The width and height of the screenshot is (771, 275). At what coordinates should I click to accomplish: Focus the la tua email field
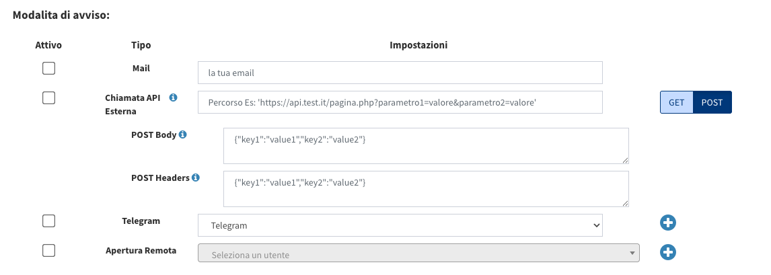pyautogui.click(x=400, y=73)
